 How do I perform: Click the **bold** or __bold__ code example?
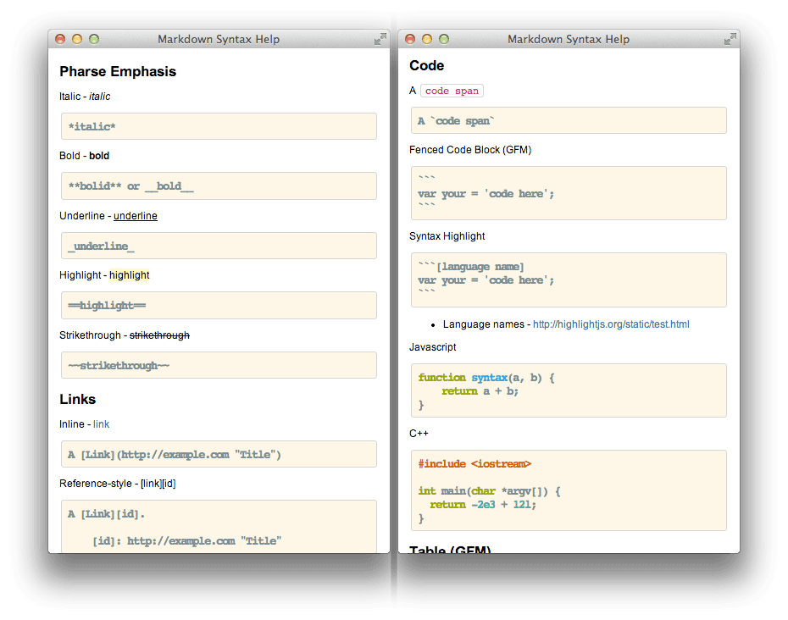[219, 186]
